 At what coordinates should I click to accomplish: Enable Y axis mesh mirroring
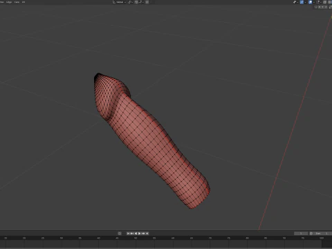(322, 7)
